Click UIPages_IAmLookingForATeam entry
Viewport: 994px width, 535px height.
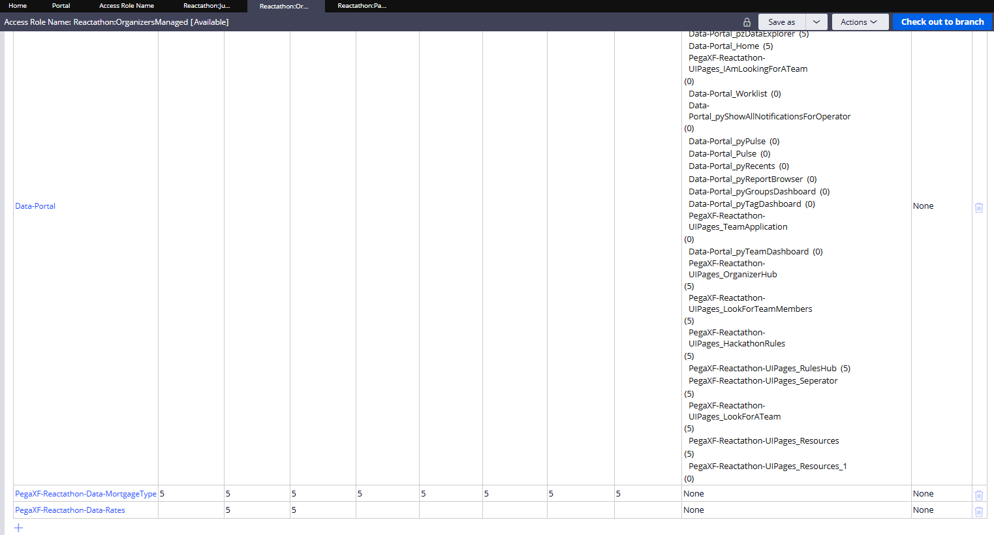[748, 69]
